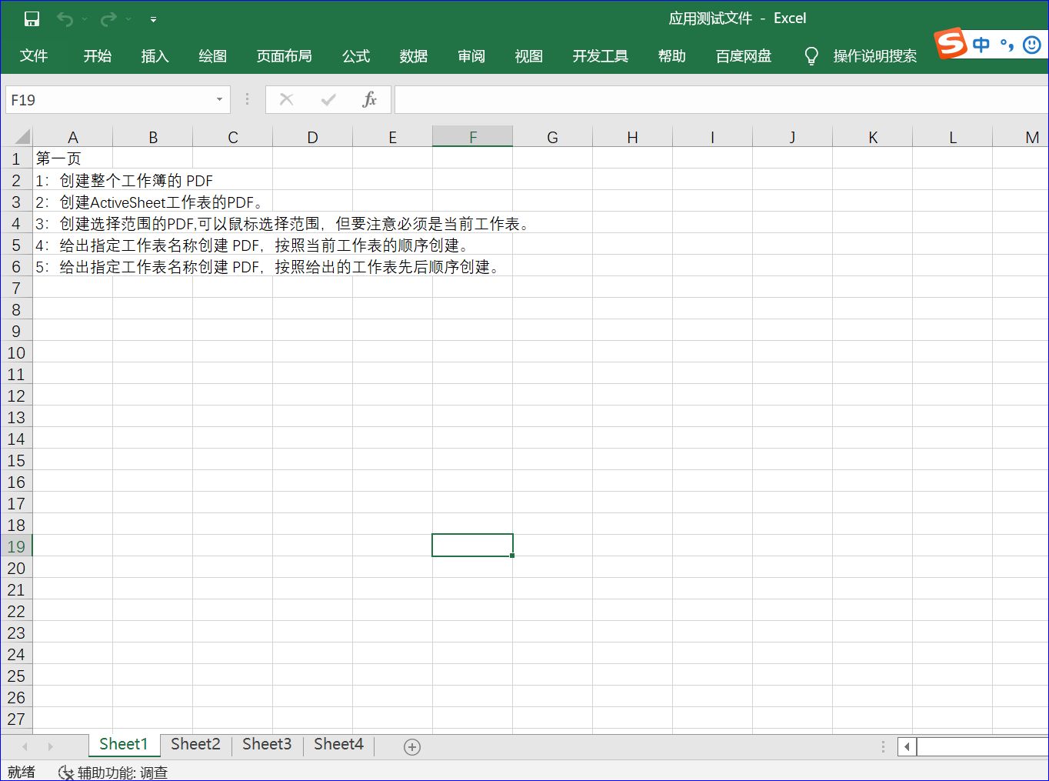Open the Undo history dropdown arrow

click(84, 19)
